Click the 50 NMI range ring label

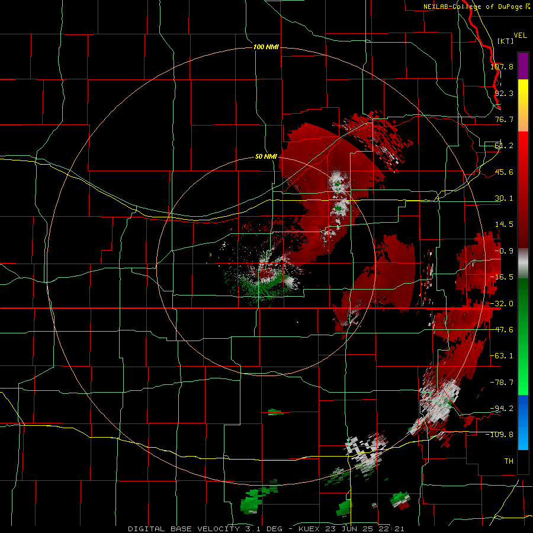point(266,157)
